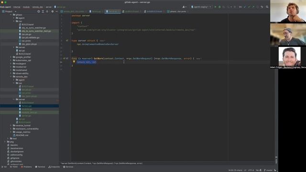Screen dimensions: 306x172
Task: Select the modagent folder in tree
Action: (21, 64)
